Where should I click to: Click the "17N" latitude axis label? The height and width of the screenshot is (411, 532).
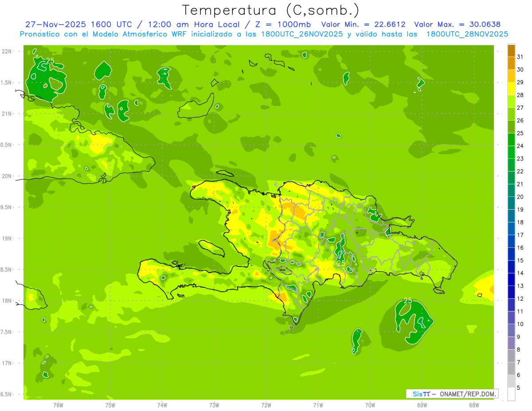[x=7, y=364]
